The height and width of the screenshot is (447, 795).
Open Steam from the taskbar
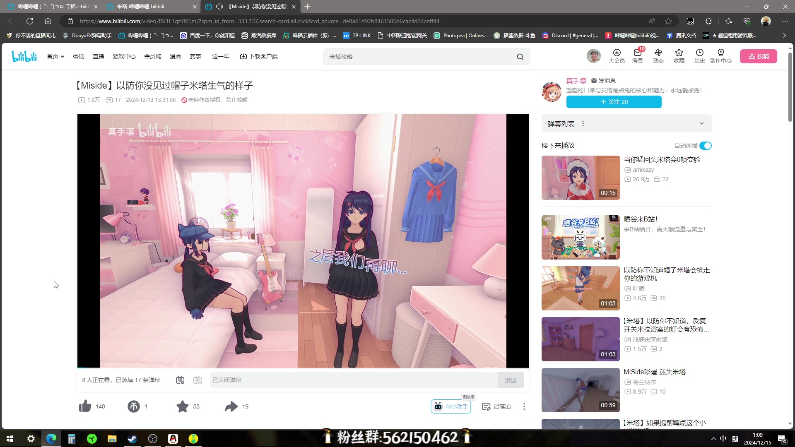pos(132,439)
